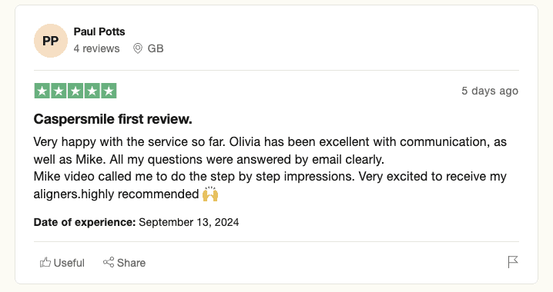
Task: Click the location pin icon near GB
Action: click(138, 48)
